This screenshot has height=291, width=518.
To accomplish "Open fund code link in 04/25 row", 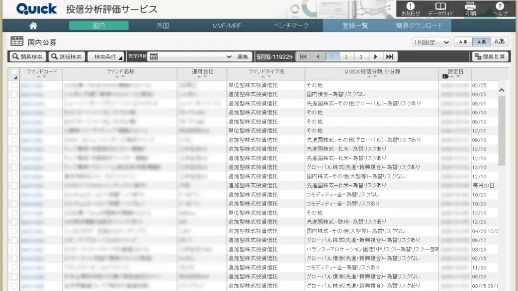I will tap(32, 95).
